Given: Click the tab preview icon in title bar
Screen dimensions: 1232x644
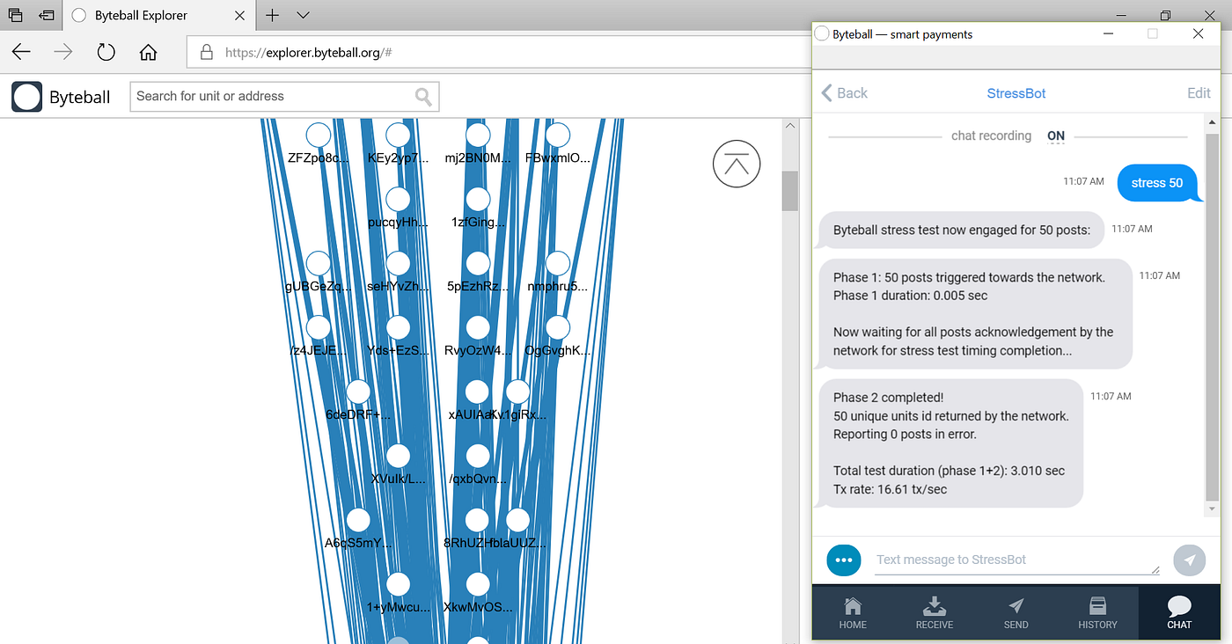Looking at the screenshot, I should point(15,15).
